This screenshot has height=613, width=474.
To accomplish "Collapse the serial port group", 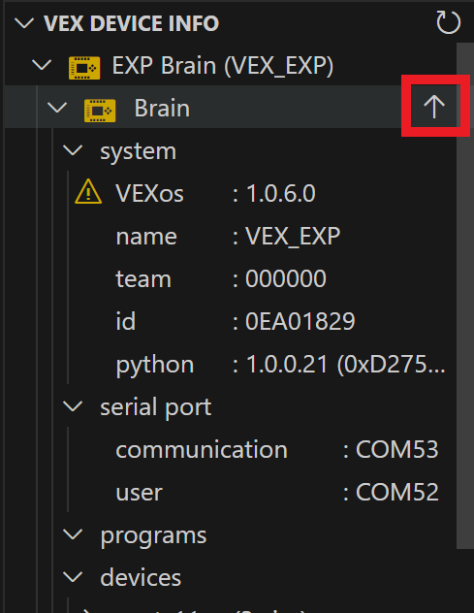I will (x=73, y=406).
